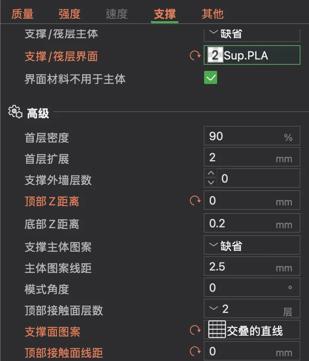The width and height of the screenshot is (309, 361).
Task: Reset the 支撑面图案 setting
Action: 195,330
